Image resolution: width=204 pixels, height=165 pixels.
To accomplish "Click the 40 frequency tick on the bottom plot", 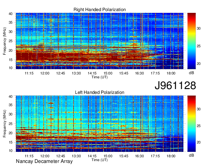I will (10, 97).
